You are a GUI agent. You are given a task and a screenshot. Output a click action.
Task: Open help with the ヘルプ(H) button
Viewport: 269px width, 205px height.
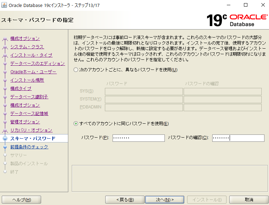click(x=22, y=199)
